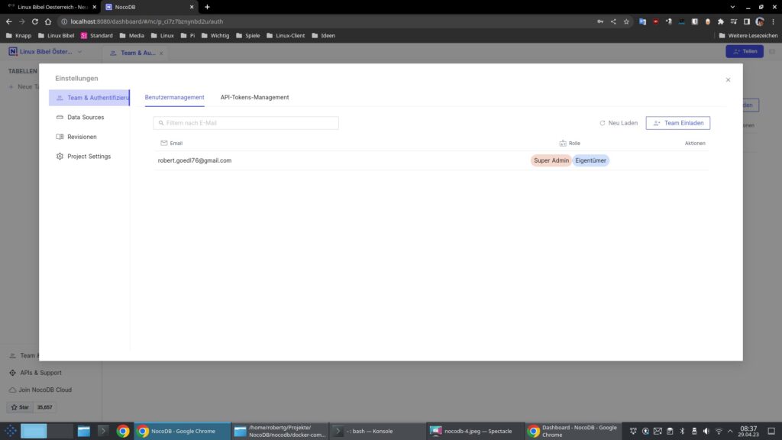782x440 pixels.
Task: Open the Linux Bibel bookmark folder
Action: 56,35
